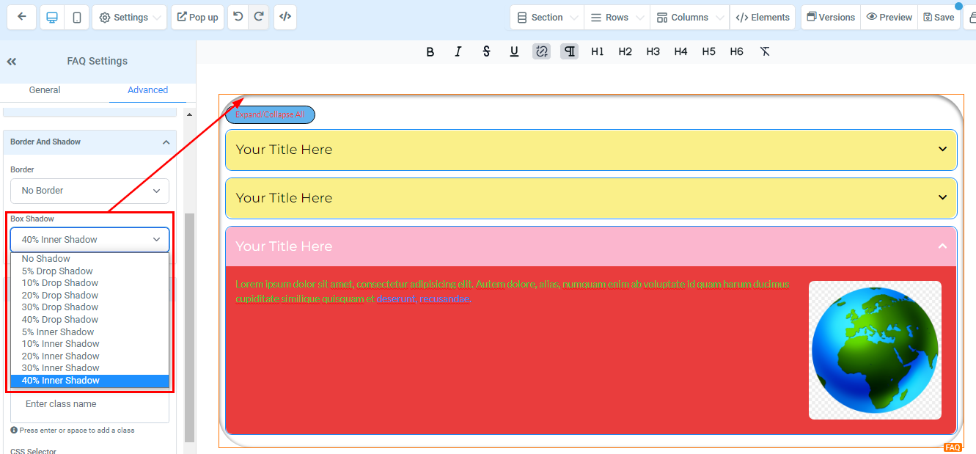Switch to mobile view icon

pyautogui.click(x=76, y=17)
